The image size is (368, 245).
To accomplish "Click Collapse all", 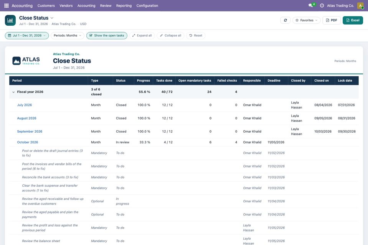I will click(x=170, y=35).
